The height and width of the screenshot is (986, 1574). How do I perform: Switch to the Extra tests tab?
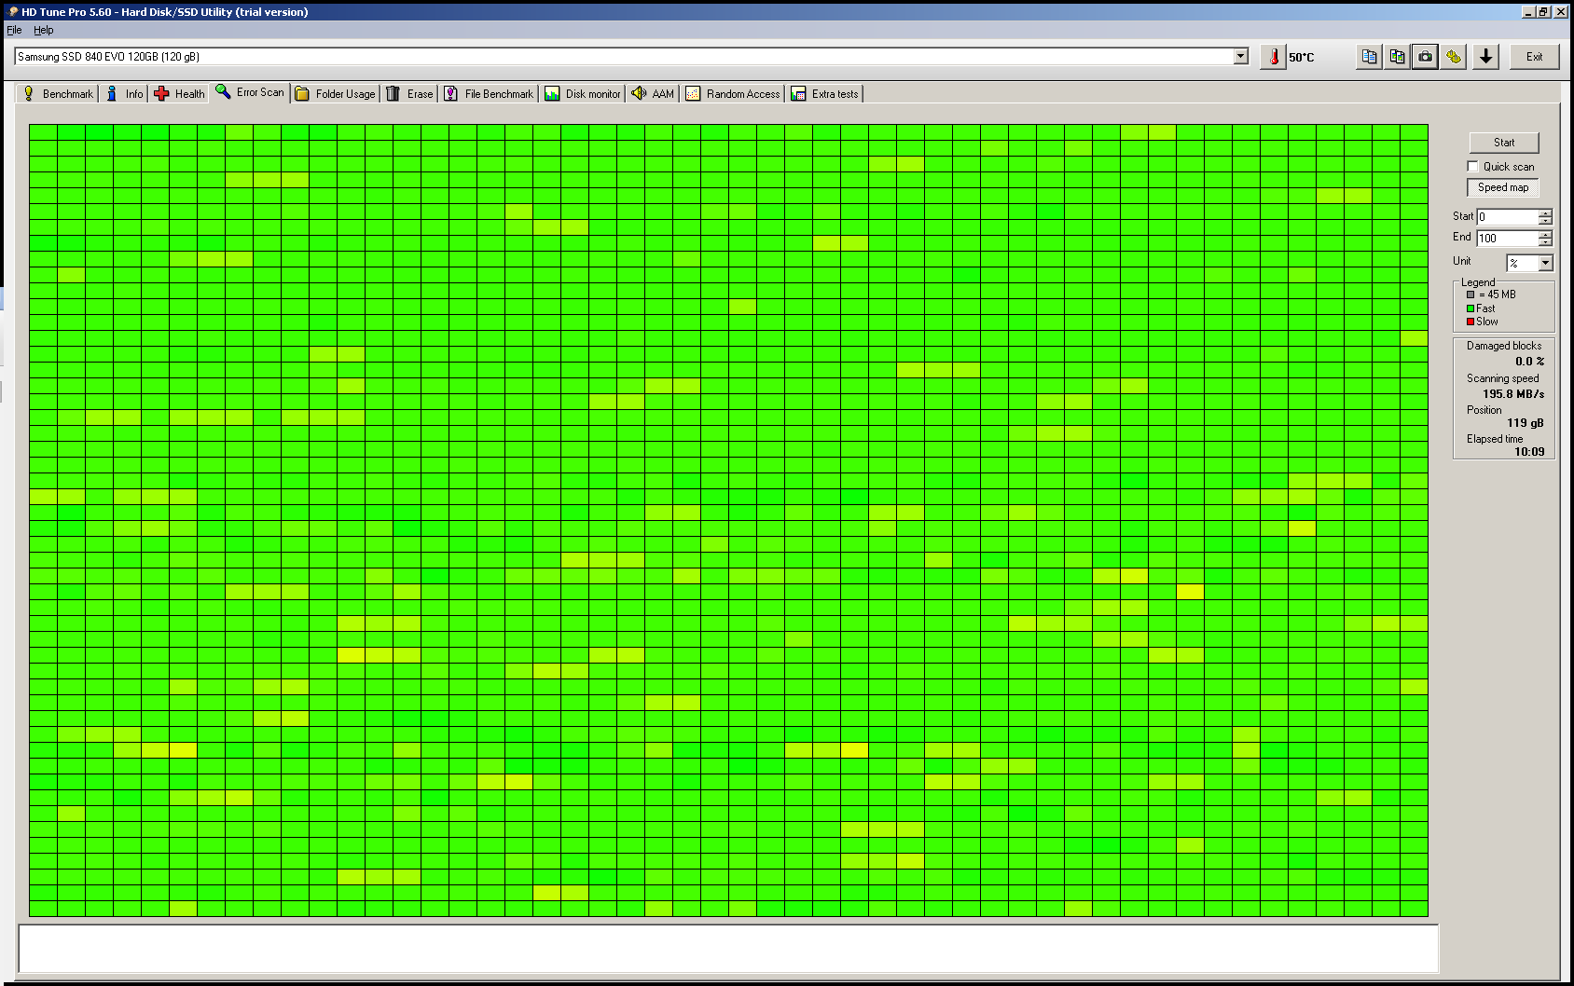pos(824,93)
